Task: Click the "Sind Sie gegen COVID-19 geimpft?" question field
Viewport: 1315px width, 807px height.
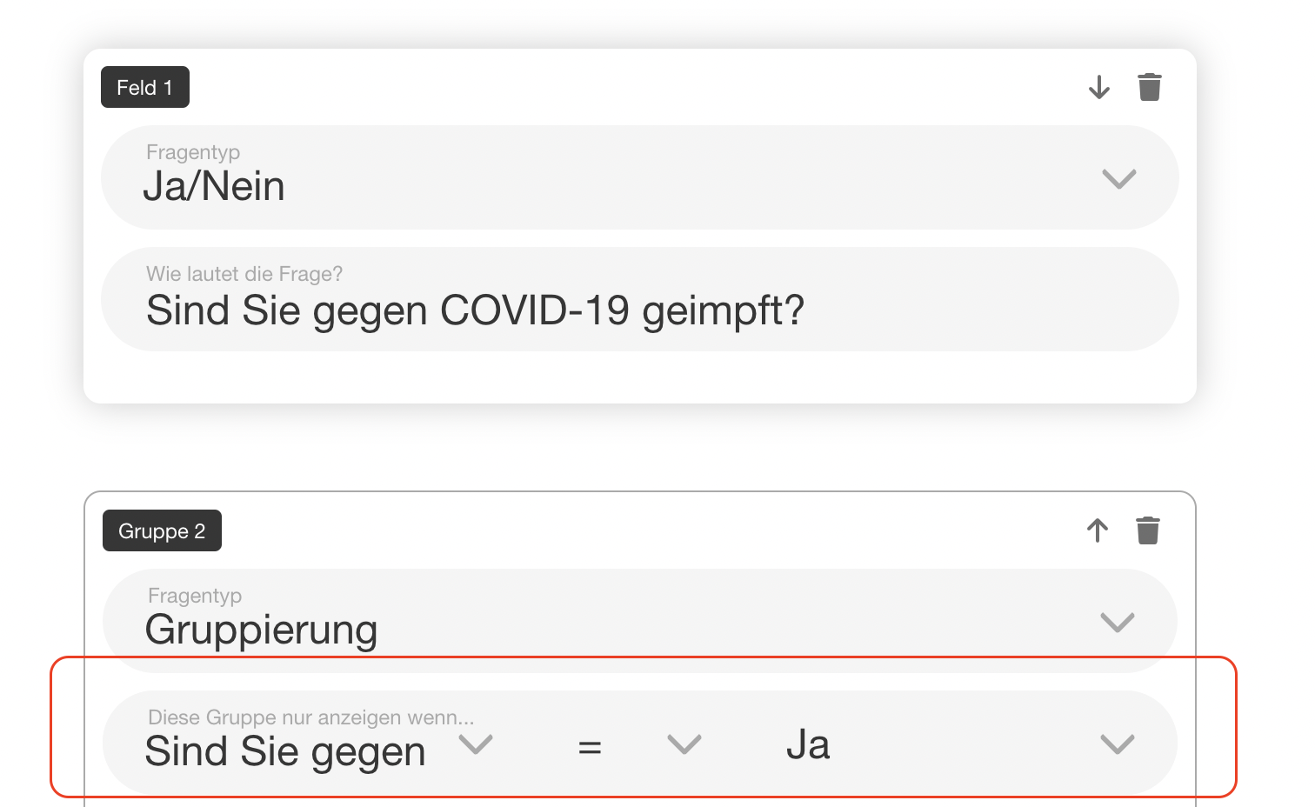Action: [475, 310]
